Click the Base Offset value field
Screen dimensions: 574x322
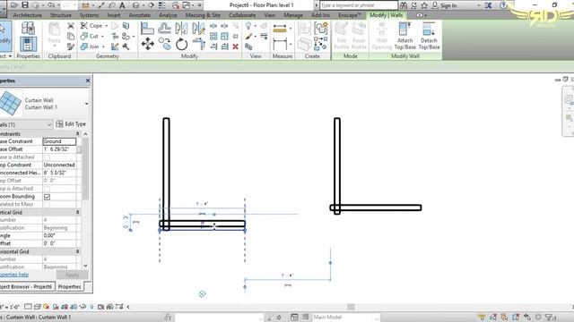point(59,149)
